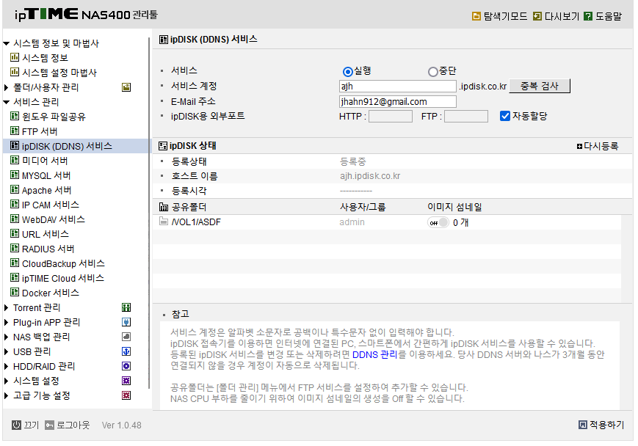Click the /VOL1/ASDF folder name
Screen dimensions: 638x446
point(196,222)
